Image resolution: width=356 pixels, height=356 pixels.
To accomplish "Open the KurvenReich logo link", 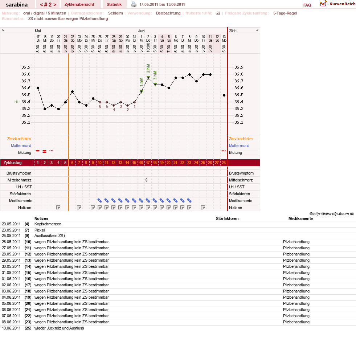I will pos(337,4).
